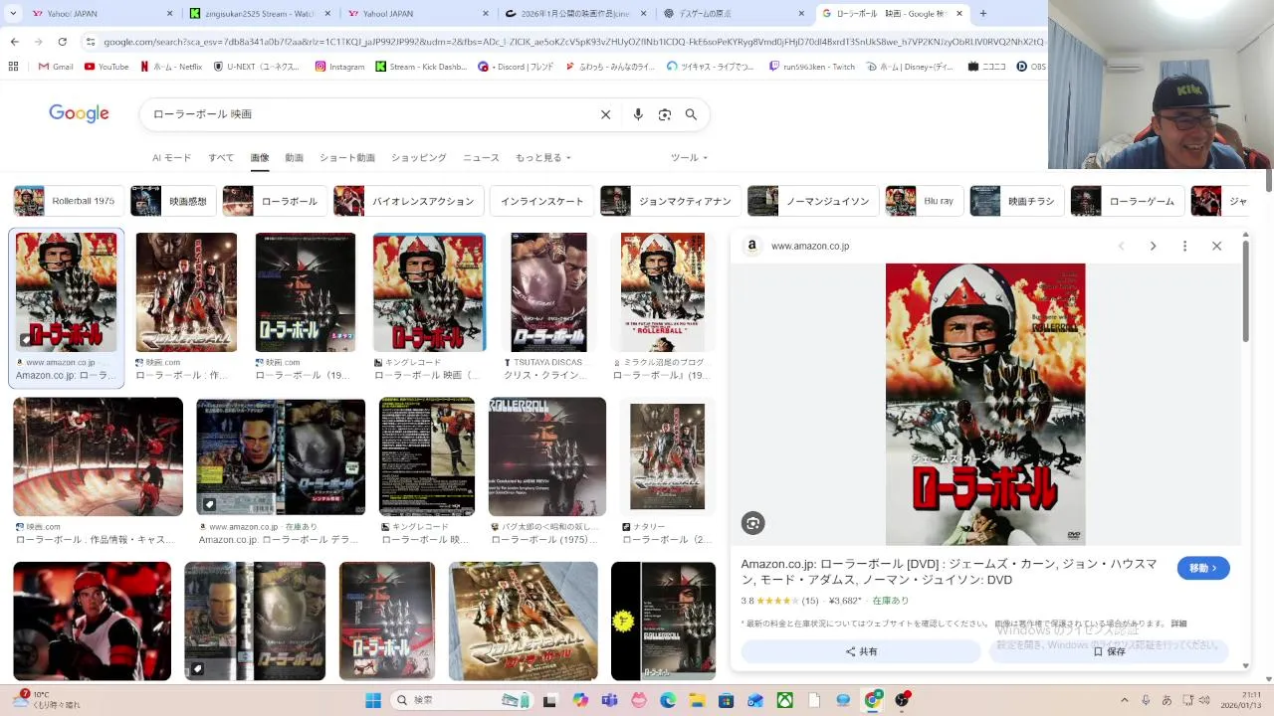Open the Apps grid in bookmarks bar
1274x716 pixels.
13,67
